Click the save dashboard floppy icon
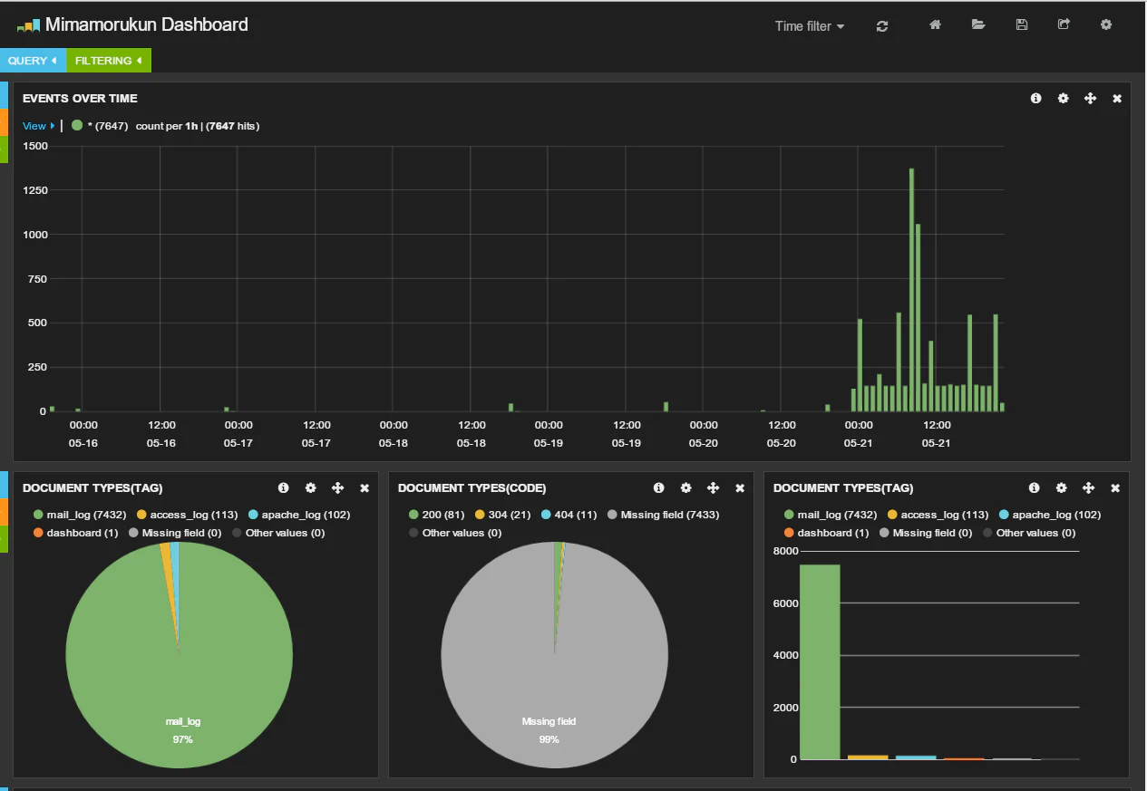This screenshot has width=1147, height=791. [1022, 25]
